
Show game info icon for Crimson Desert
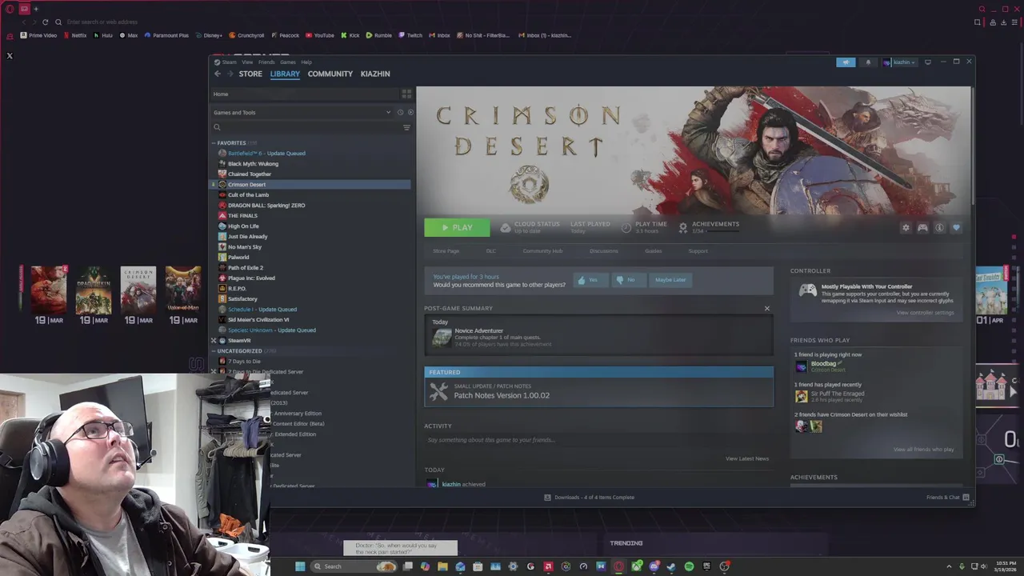(x=939, y=227)
